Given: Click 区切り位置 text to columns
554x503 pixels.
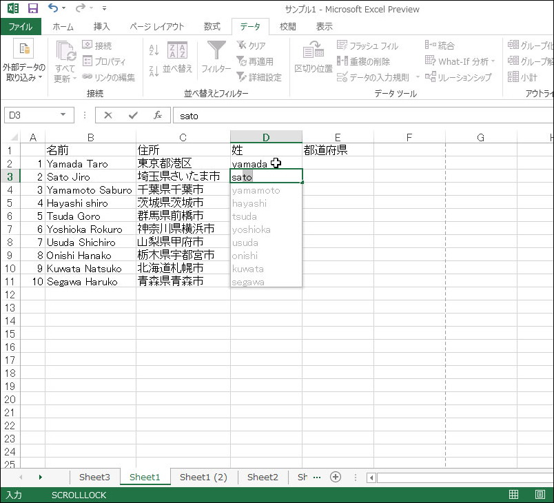Looking at the screenshot, I should coord(314,57).
